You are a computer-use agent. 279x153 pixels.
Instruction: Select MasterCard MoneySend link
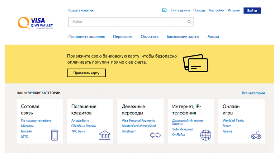point(139,126)
